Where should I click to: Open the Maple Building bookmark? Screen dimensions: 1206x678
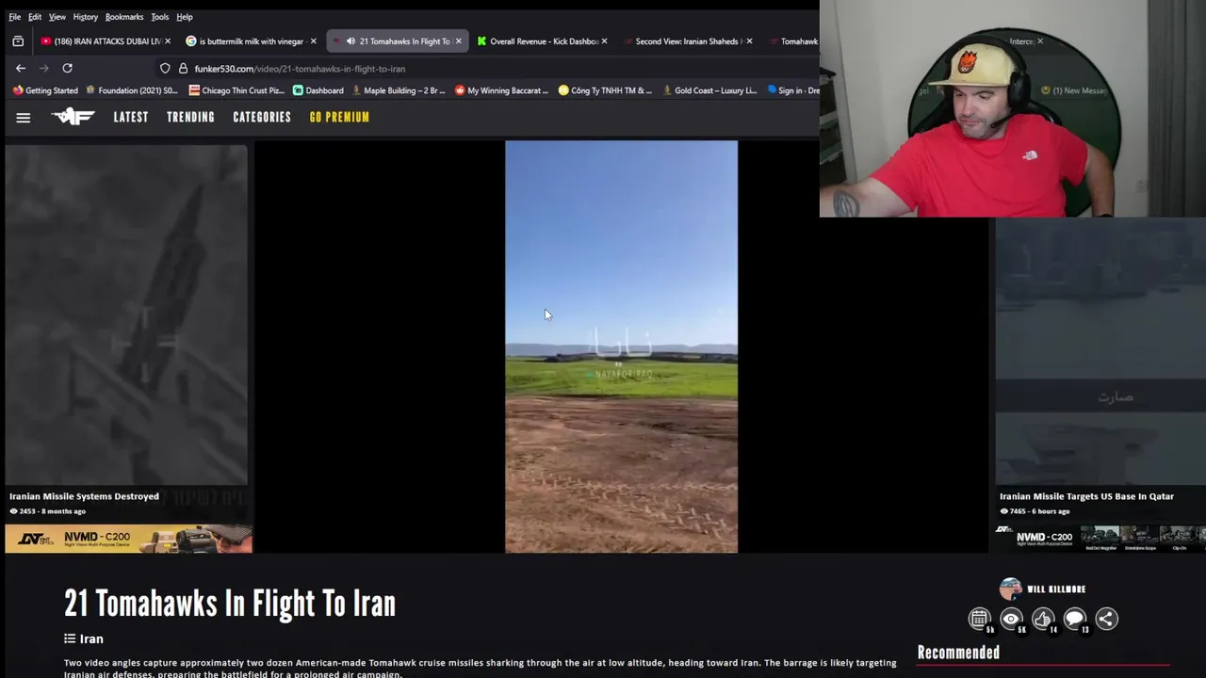point(398,90)
